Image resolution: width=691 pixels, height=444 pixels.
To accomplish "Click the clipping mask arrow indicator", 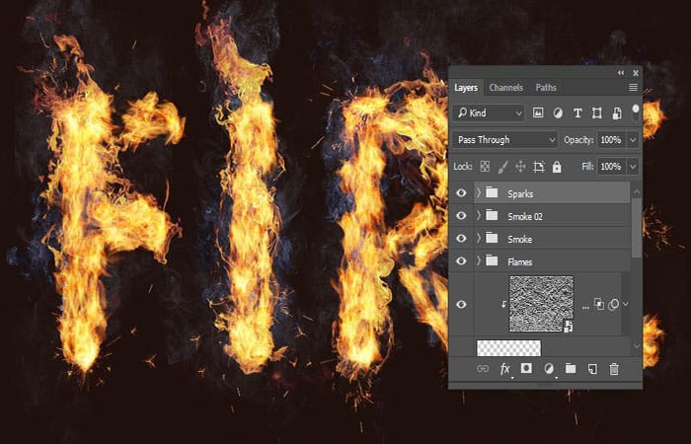I will 503,304.
